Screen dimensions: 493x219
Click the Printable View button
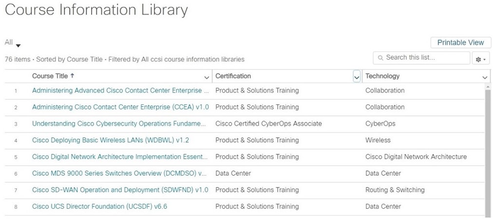pos(460,43)
